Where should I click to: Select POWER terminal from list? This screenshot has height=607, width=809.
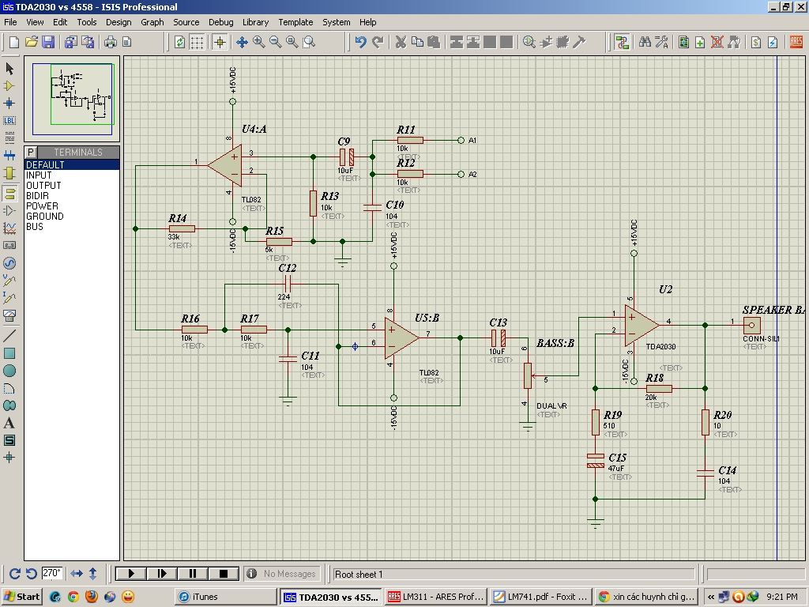point(72,206)
